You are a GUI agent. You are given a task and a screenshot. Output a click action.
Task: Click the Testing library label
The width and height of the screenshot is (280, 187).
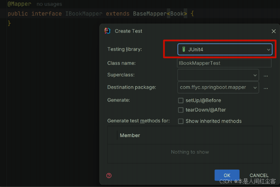click(x=124, y=49)
